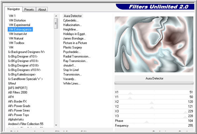197x134 pixels.
Task: Select VM Distortion category
Action: click(x=17, y=21)
